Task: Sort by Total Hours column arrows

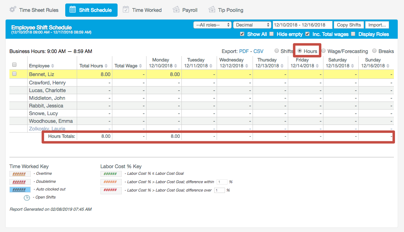Action: pyautogui.click(x=106, y=66)
